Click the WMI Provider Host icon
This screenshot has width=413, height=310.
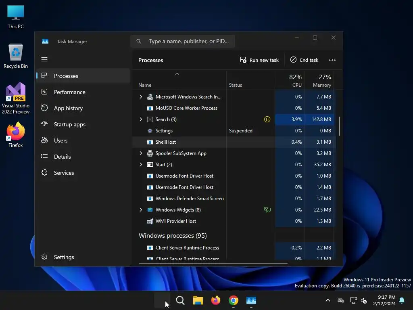[x=150, y=221]
